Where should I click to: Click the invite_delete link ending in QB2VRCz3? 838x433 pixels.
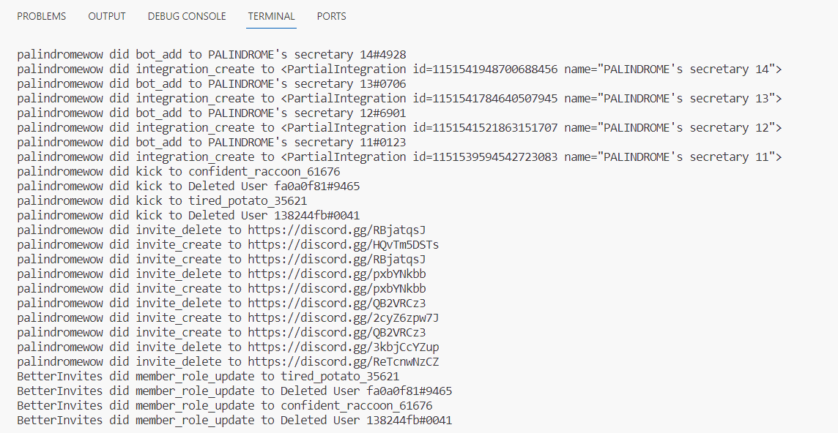(336, 303)
